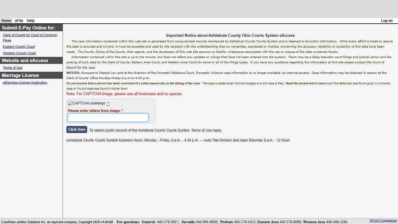This screenshot has width=398, height=224.
Task: Click the Submit E-Pay Online for header
Action: pos(29,28)
